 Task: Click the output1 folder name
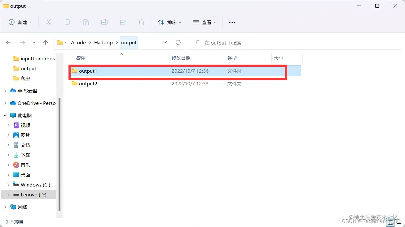[x=88, y=71]
